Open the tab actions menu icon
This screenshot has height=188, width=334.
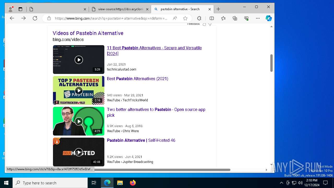[x=20, y=9]
